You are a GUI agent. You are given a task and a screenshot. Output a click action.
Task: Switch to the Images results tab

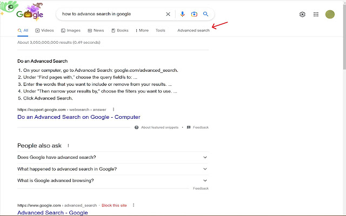[x=71, y=31]
